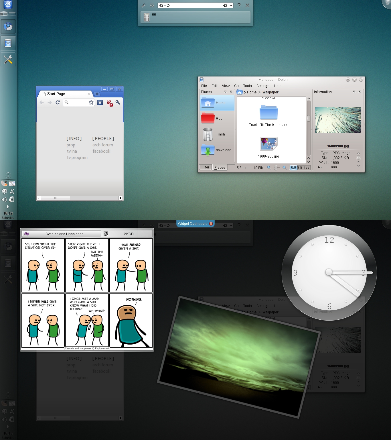The height and width of the screenshot is (440, 391).
Task: Open the File menu in Dolphin
Action: [204, 86]
